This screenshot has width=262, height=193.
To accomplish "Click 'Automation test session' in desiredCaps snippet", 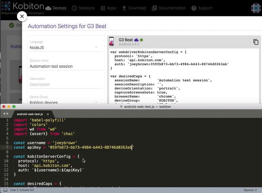I will (x=183, y=80).
